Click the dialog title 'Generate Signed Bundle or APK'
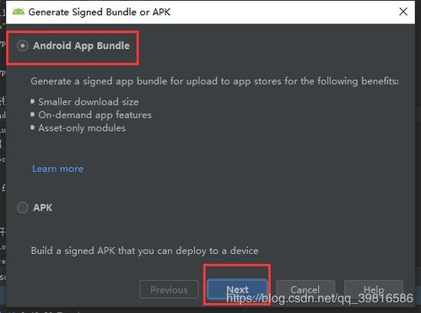Screen dimensions: 421x313 [x=100, y=12]
